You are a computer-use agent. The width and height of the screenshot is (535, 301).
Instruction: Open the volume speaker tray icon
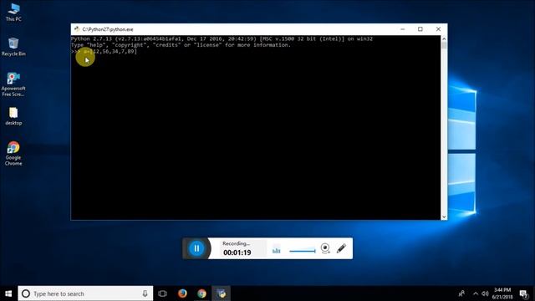pos(485,293)
